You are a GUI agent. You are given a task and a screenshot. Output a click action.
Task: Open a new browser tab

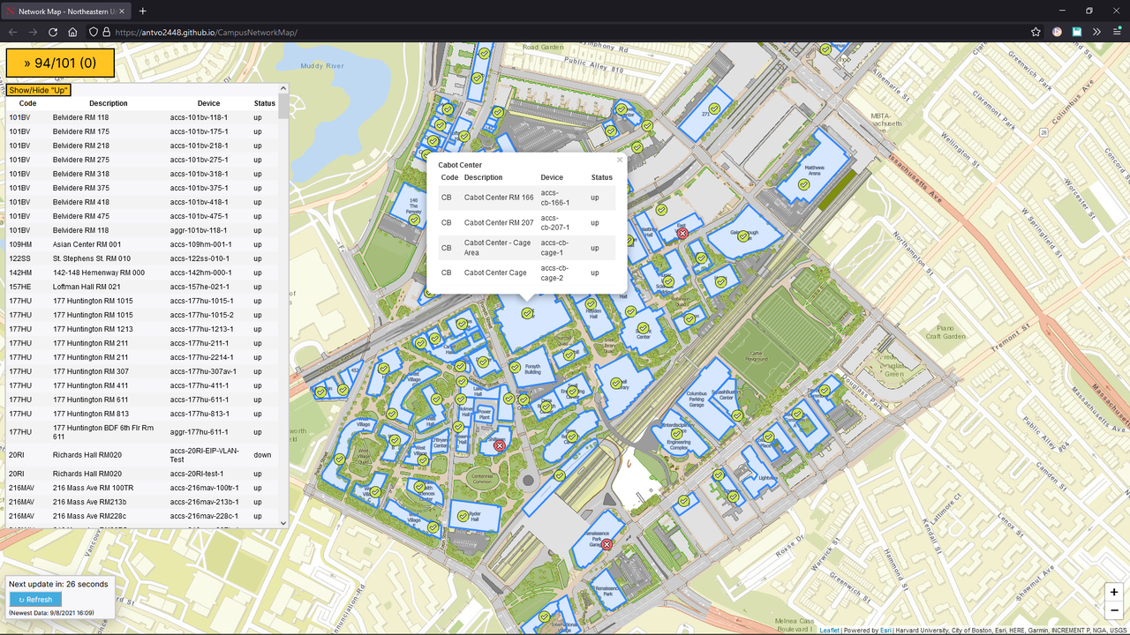tap(143, 11)
